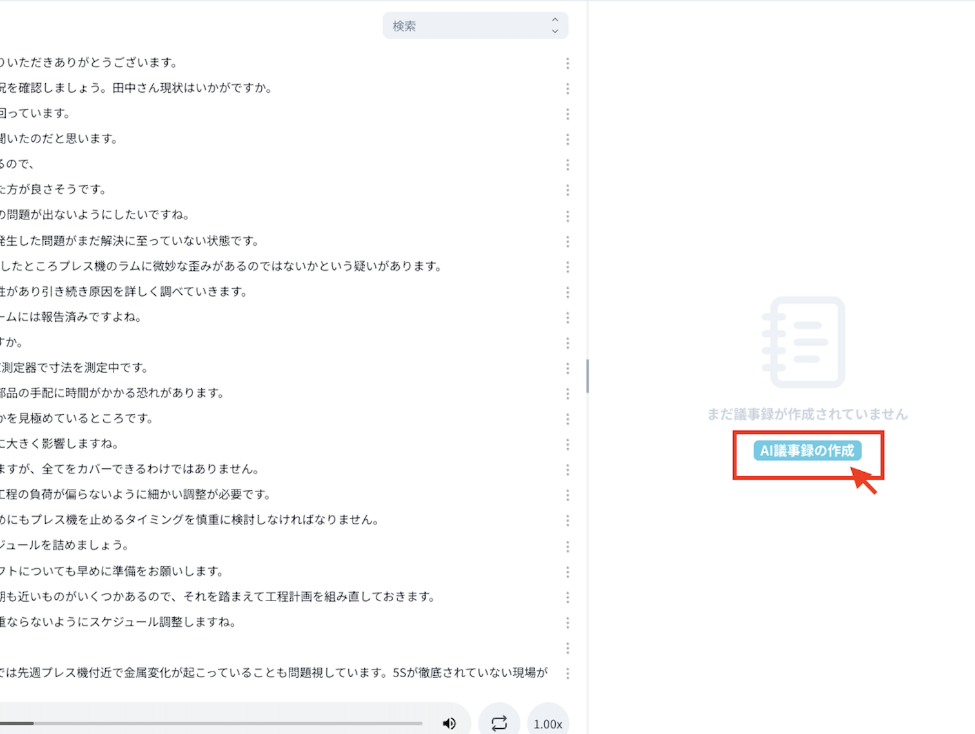Open menu for 部品の手配に時間がかかる line
This screenshot has width=975, height=734.
[567, 393]
